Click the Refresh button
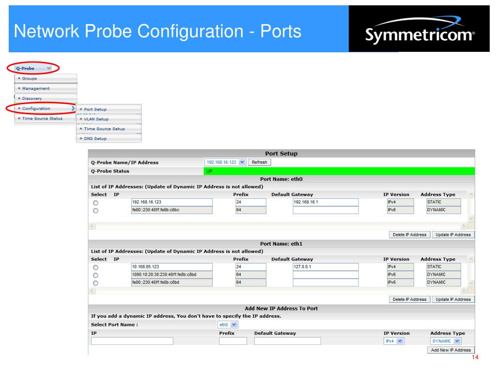This screenshot has width=496, height=372. tap(260, 162)
